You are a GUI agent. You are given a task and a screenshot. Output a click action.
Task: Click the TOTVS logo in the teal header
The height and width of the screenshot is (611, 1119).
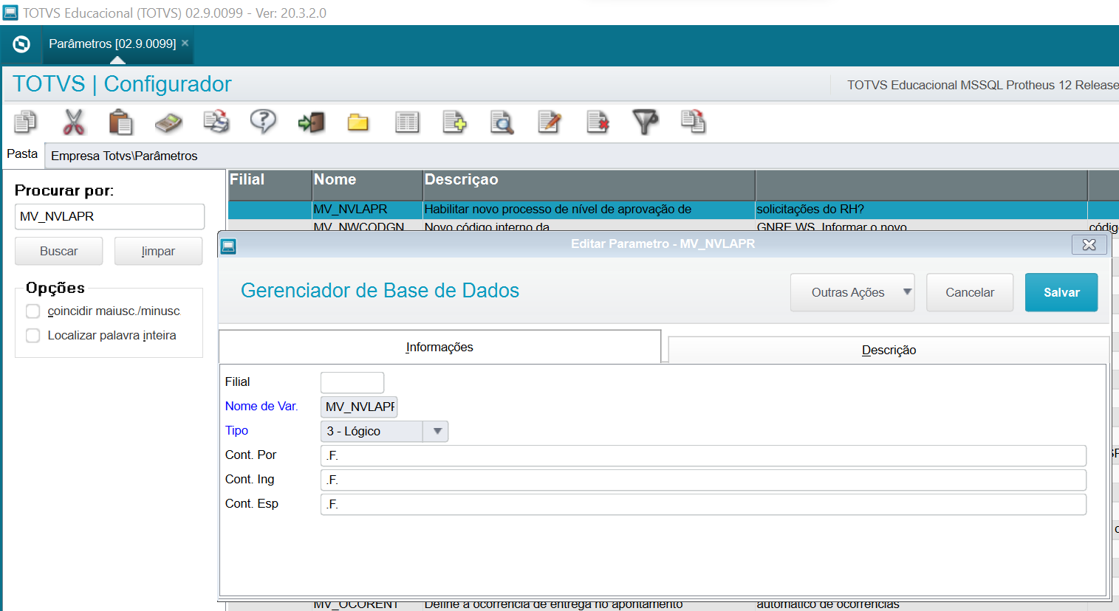click(x=21, y=44)
